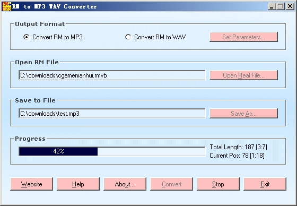Exit the converter application
The width and height of the screenshot is (297, 206).
pyautogui.click(x=265, y=184)
